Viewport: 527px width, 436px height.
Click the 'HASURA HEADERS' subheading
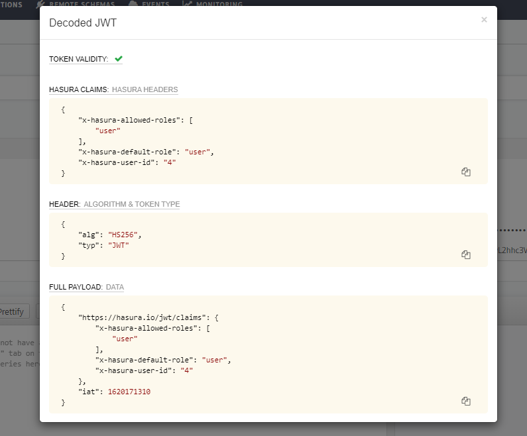[145, 89]
